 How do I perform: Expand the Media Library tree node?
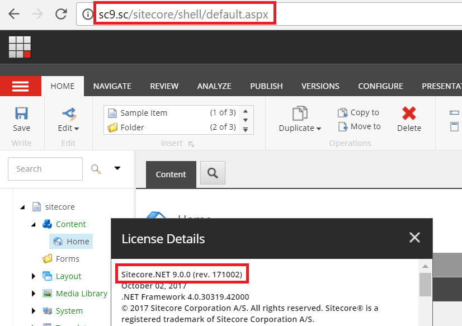[34, 294]
